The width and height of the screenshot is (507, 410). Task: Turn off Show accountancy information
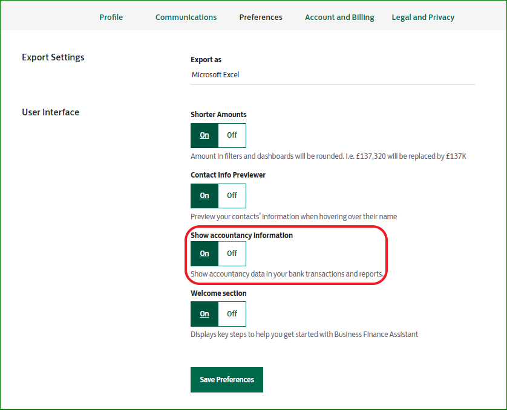pos(232,254)
